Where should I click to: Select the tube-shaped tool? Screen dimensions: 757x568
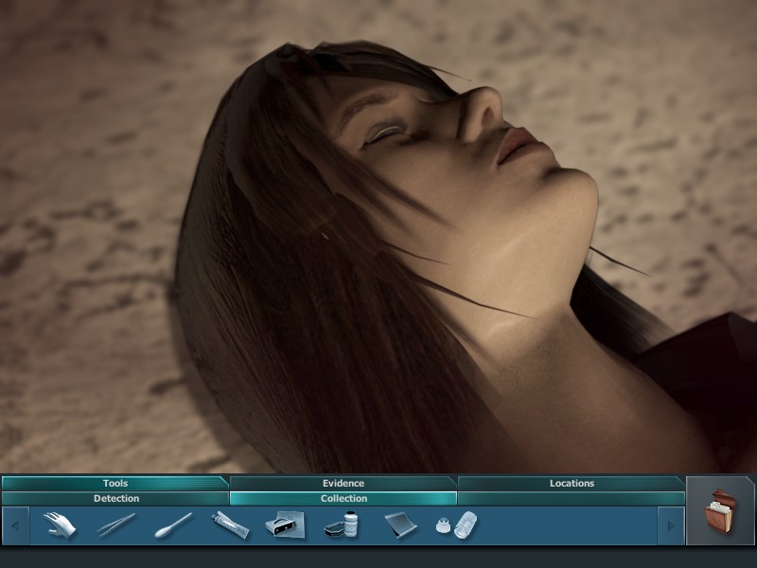point(230,525)
